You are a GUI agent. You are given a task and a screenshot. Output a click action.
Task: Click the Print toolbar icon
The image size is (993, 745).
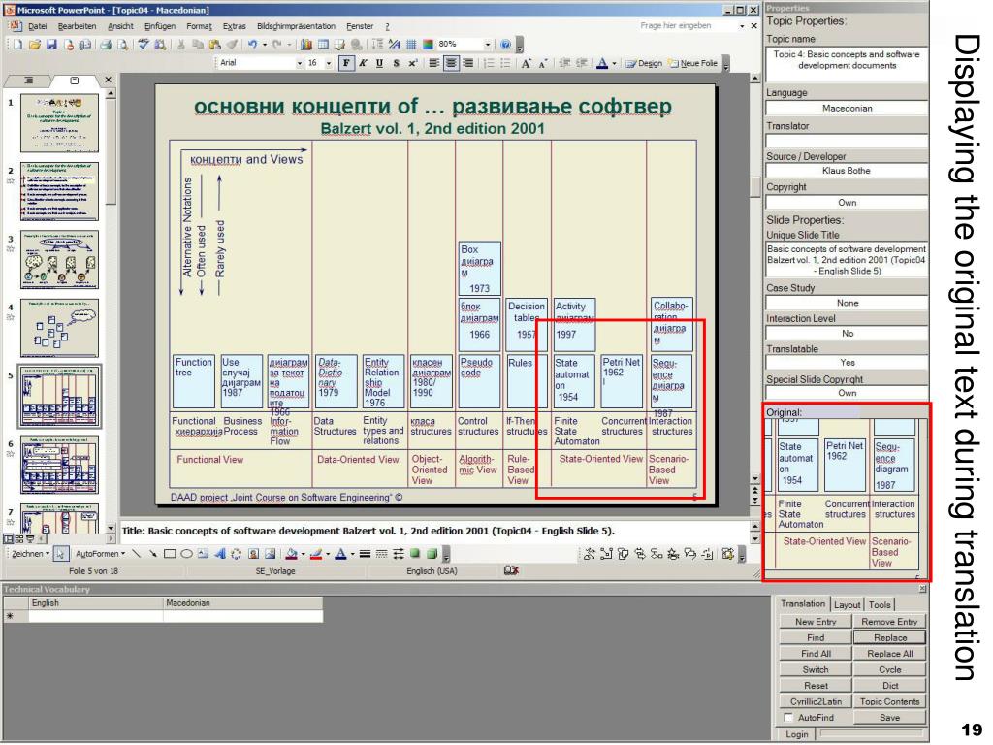point(106,45)
